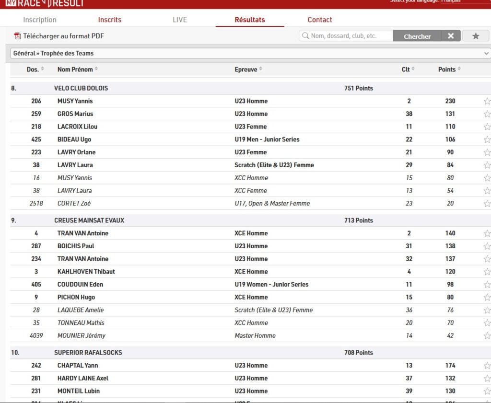Favorite TRAN VAN Antoine U23 Homme row

[487, 259]
